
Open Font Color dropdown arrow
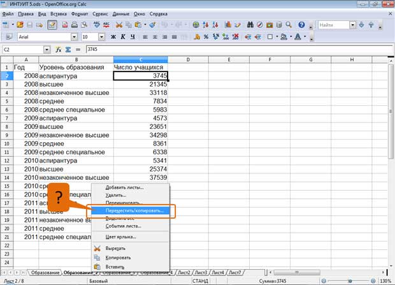(x=305, y=37)
